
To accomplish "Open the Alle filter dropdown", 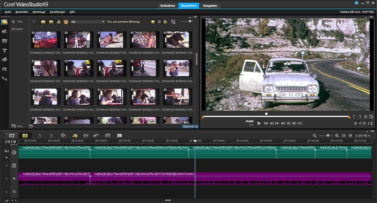I will pos(88,22).
